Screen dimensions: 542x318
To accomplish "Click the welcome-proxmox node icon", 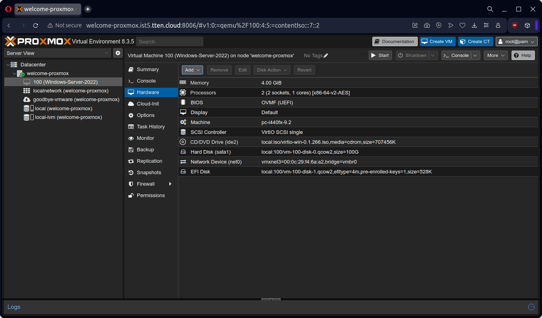I will pos(21,73).
